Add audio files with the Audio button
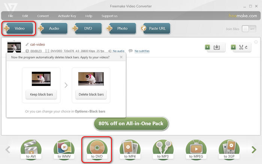Screen dimensions: 262x164 pos(53,28)
